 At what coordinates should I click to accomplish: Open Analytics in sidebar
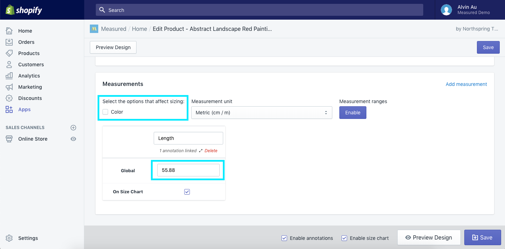[x=29, y=76]
